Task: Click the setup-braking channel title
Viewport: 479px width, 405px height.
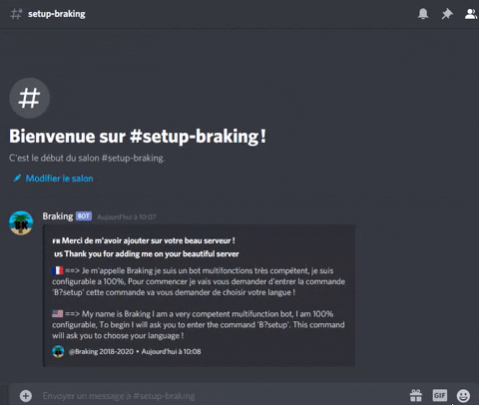Action: [57, 14]
